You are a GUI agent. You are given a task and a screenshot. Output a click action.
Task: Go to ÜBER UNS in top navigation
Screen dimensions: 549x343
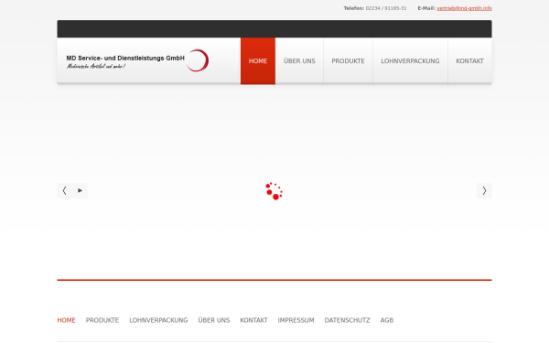299,61
